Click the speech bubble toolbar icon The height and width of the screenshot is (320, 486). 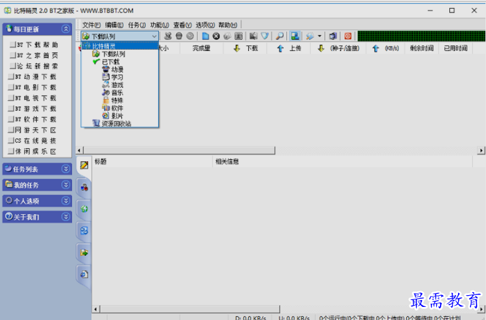coord(310,36)
